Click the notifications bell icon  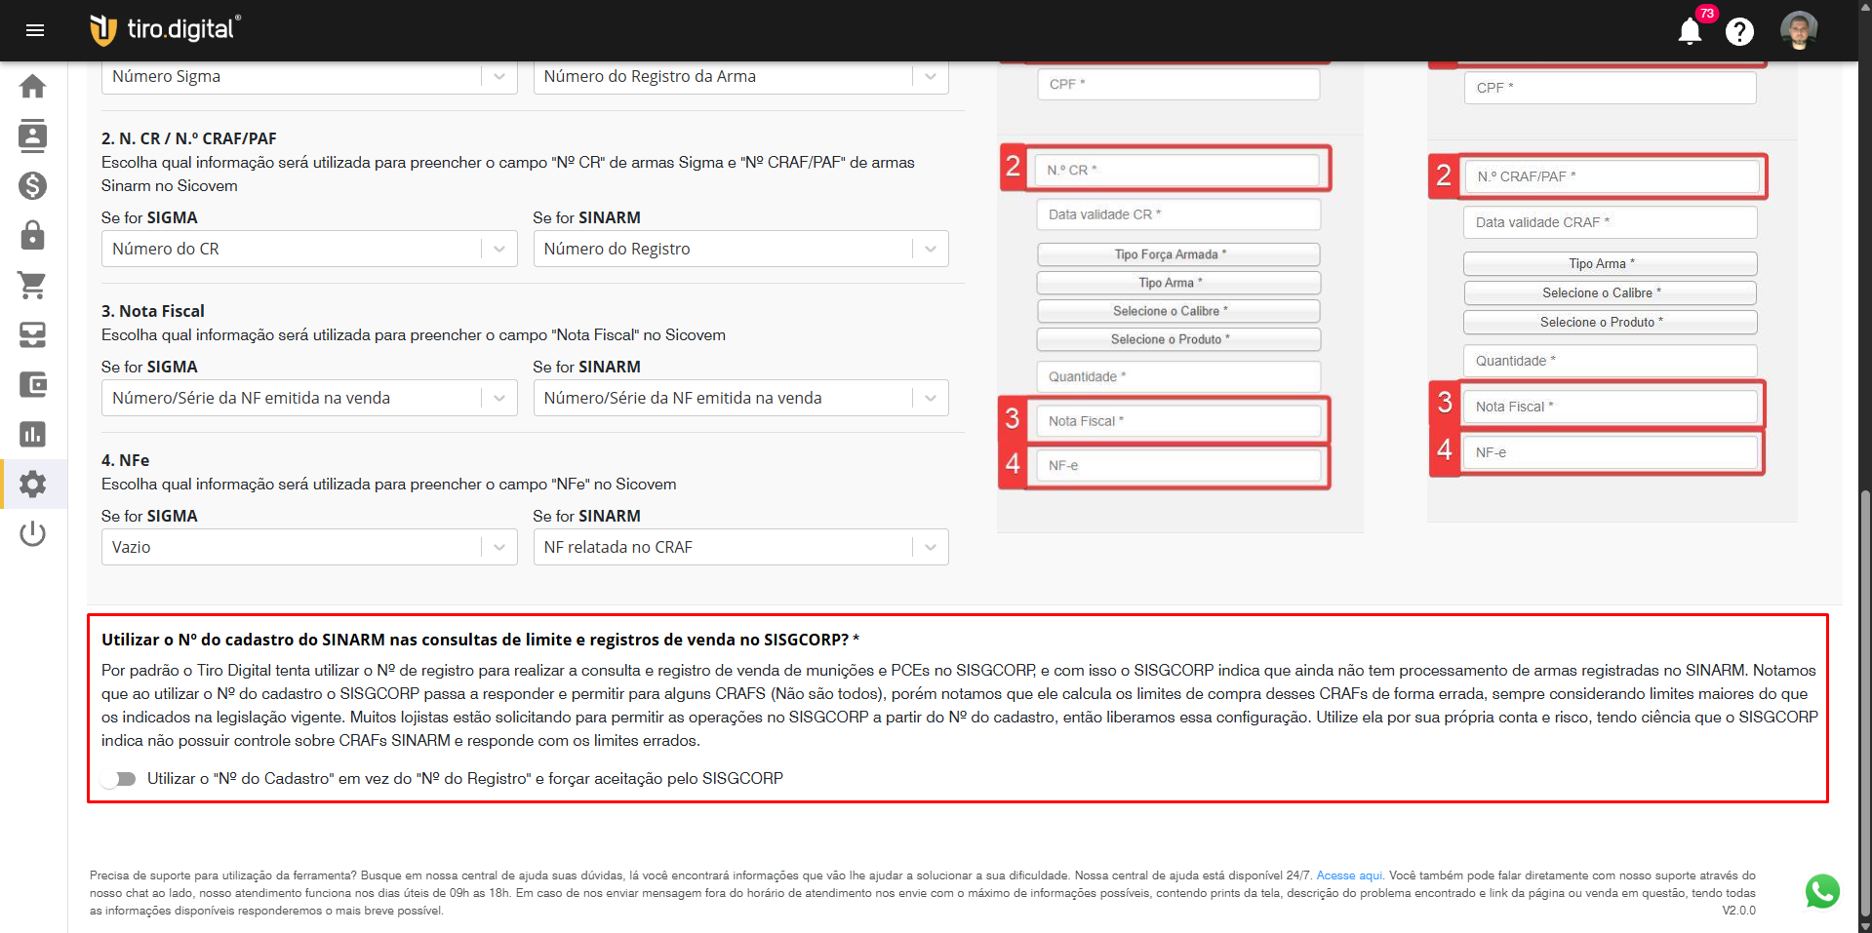pos(1690,31)
